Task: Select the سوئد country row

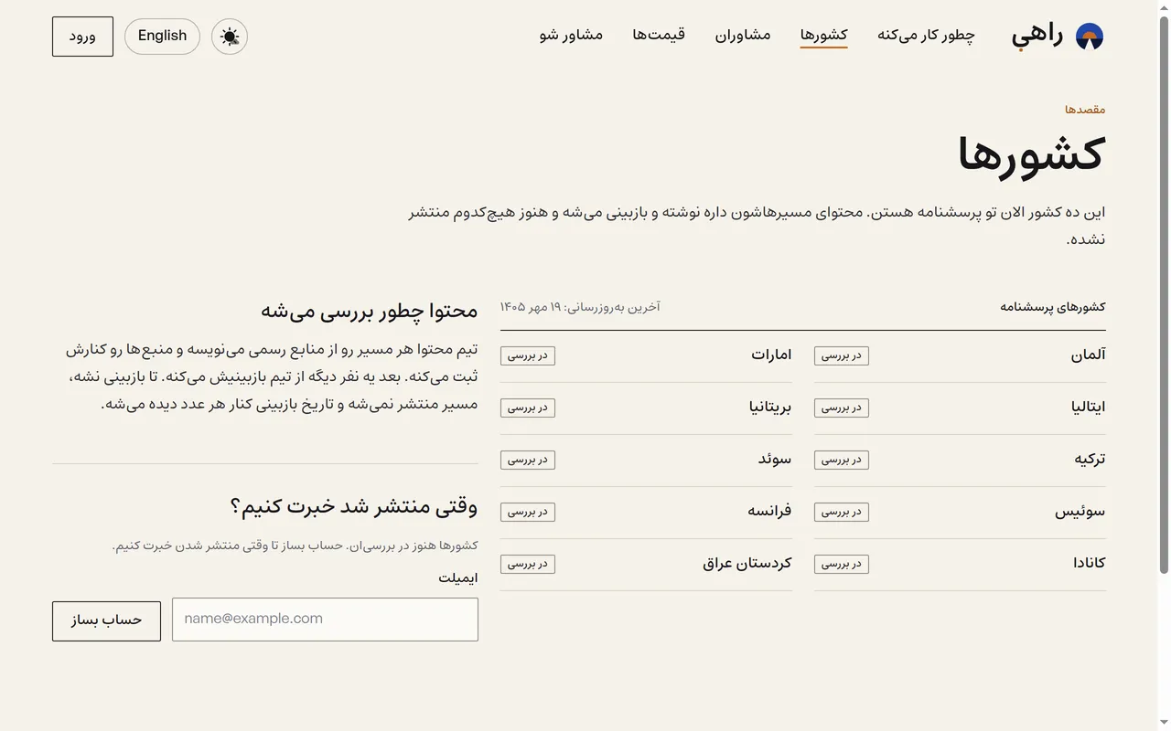Action: 646,461
